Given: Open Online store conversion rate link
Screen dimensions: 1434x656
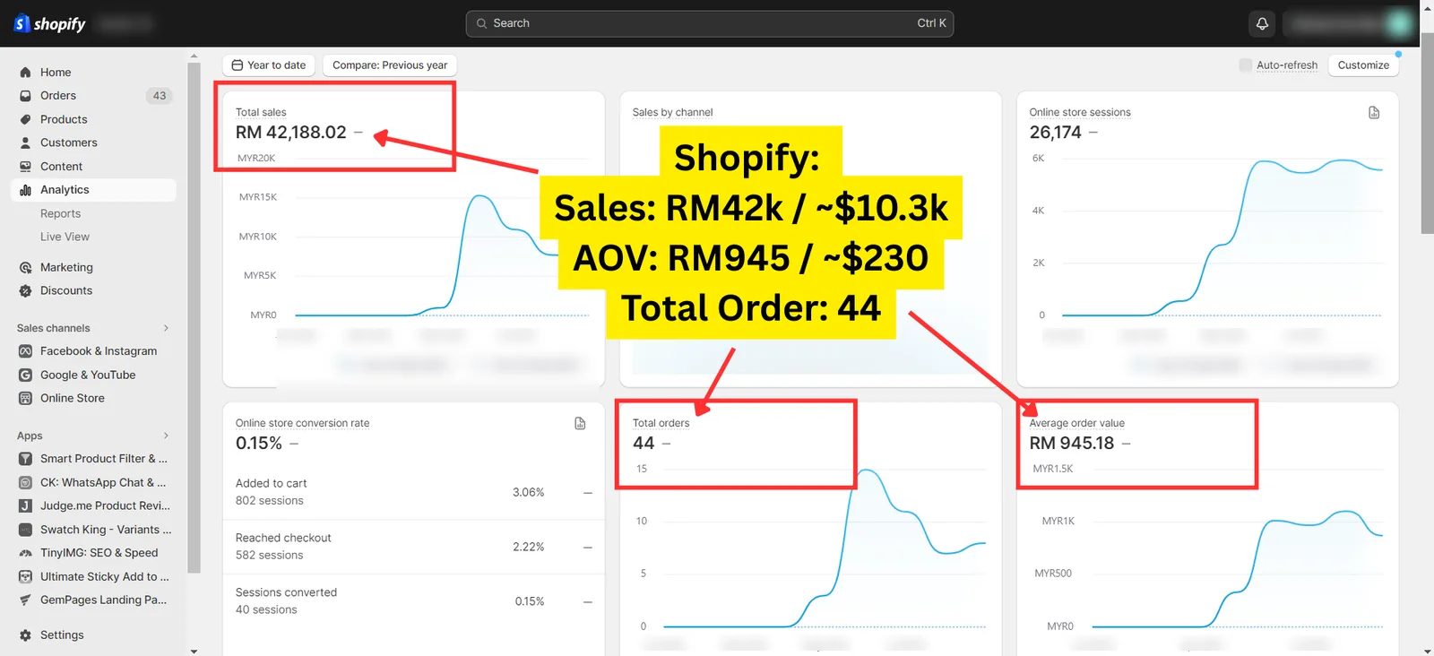Looking at the screenshot, I should tap(302, 423).
